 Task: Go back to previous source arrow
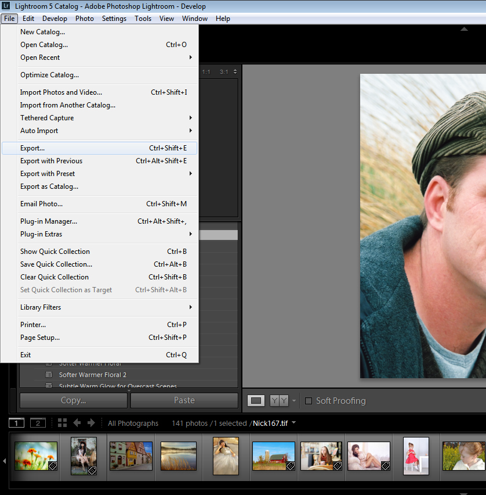pyautogui.click(x=77, y=423)
